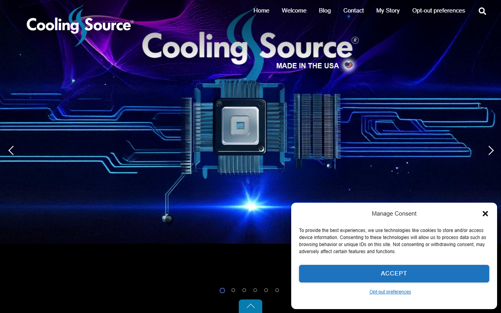
Task: Open Opt-out preferences in navigation bar
Action: tap(438, 11)
